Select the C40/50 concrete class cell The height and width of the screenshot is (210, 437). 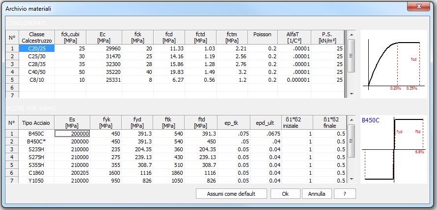click(37, 72)
